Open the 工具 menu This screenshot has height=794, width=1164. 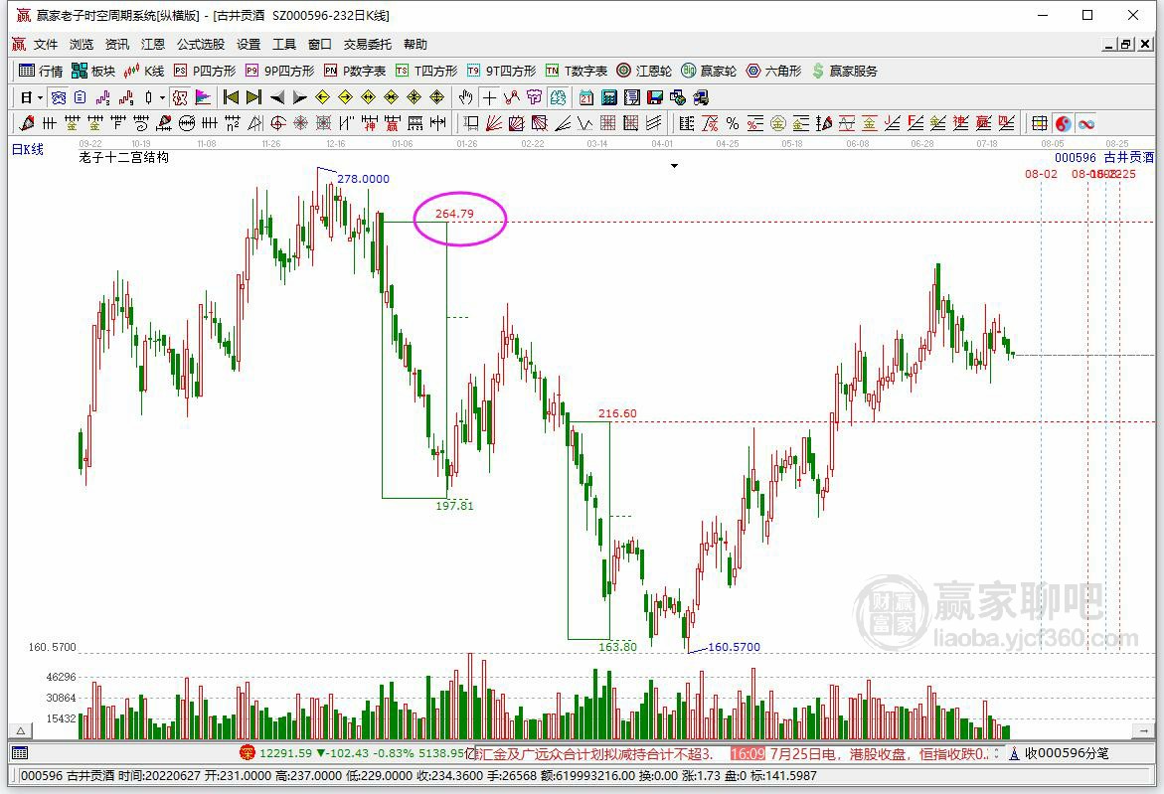click(283, 45)
